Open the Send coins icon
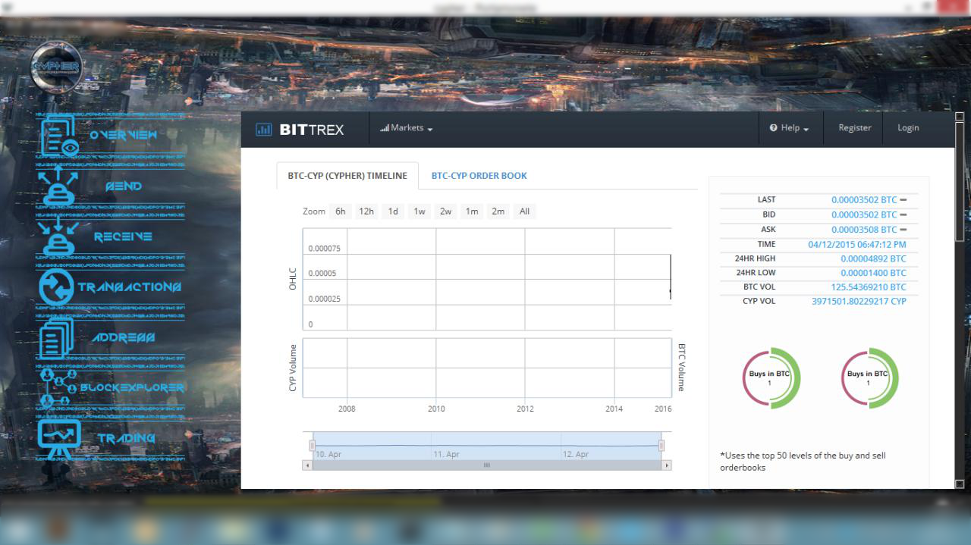 (x=58, y=186)
